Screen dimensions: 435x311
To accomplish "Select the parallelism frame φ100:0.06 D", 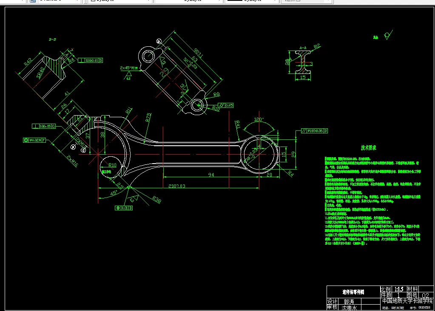I will pos(315,130).
